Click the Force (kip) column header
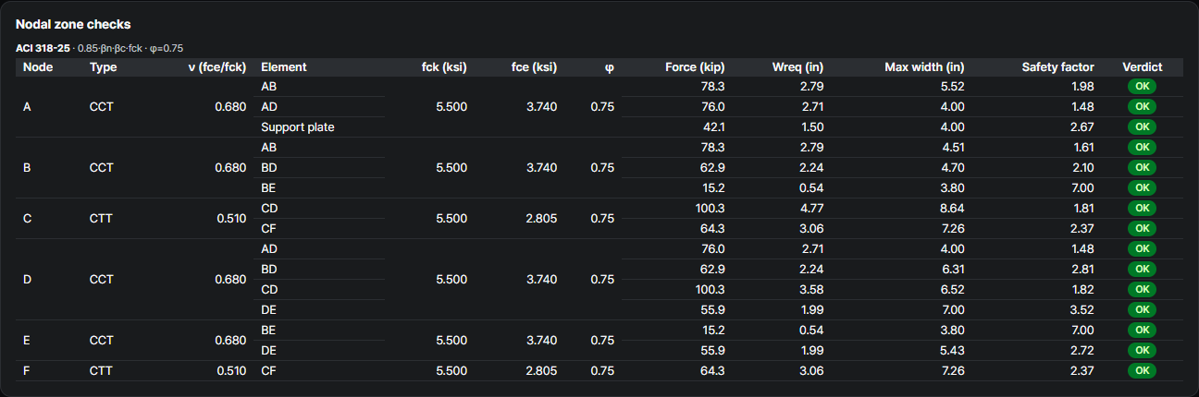This screenshot has width=1199, height=397. coord(695,66)
